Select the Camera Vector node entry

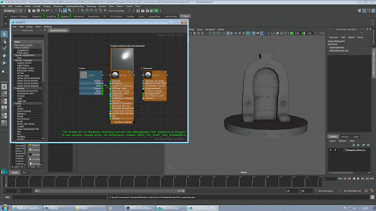click(x=24, y=63)
